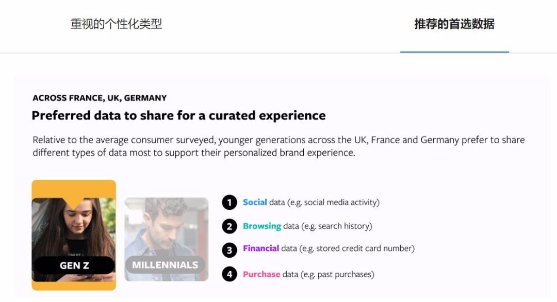Click the number 3 circle icon
Image resolution: width=557 pixels, height=302 pixels.
point(230,250)
